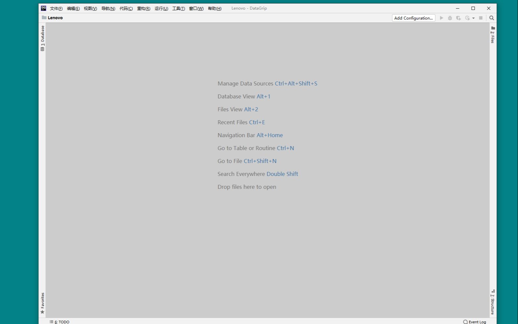Click the Navigation Bar Alt+Home hint
The height and width of the screenshot is (324, 518).
coord(250,135)
